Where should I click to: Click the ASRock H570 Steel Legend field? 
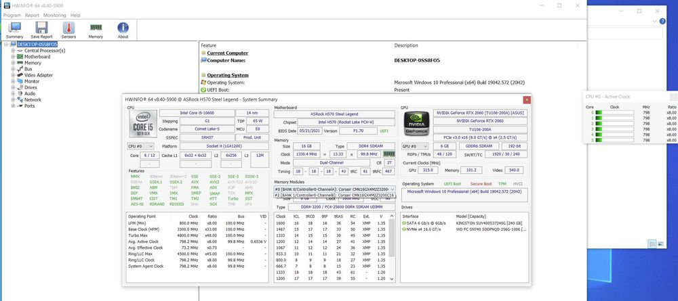tap(334, 114)
